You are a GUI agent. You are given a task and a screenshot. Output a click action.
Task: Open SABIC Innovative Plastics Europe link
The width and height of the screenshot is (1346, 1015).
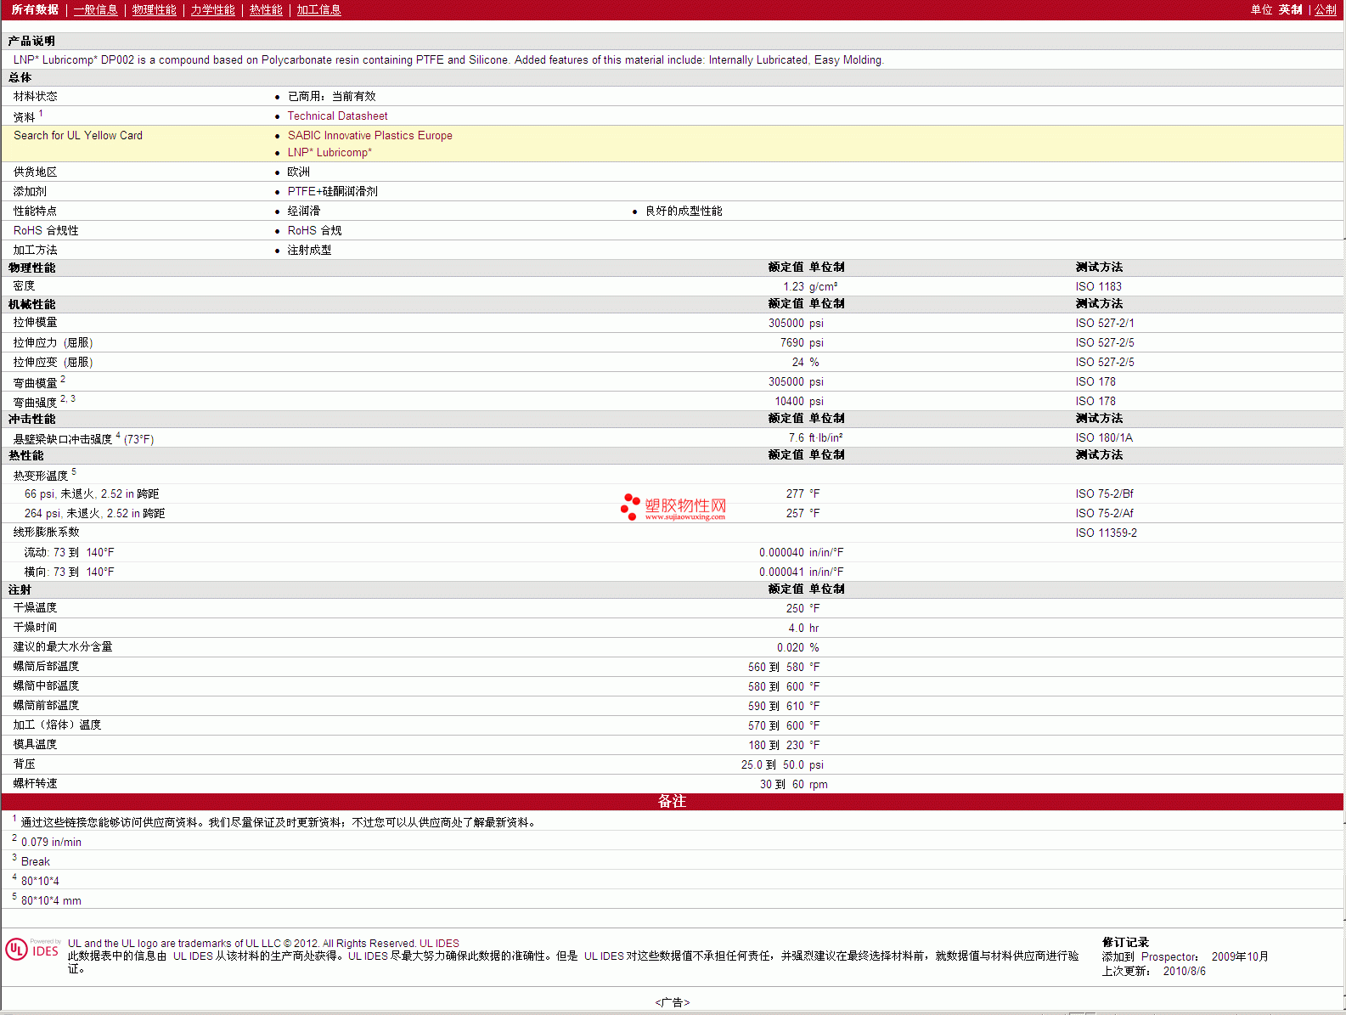click(369, 135)
